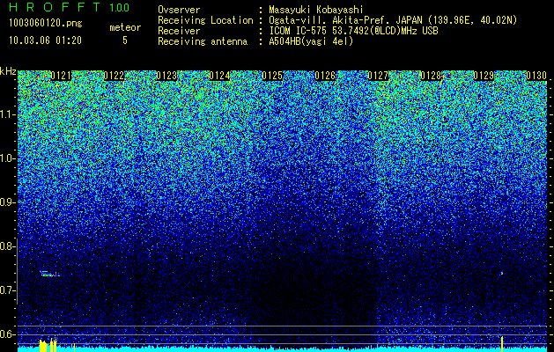The height and width of the screenshot is (352, 554).
Task: Click the observer name Masayuki Kobayashi
Action: coord(316,10)
